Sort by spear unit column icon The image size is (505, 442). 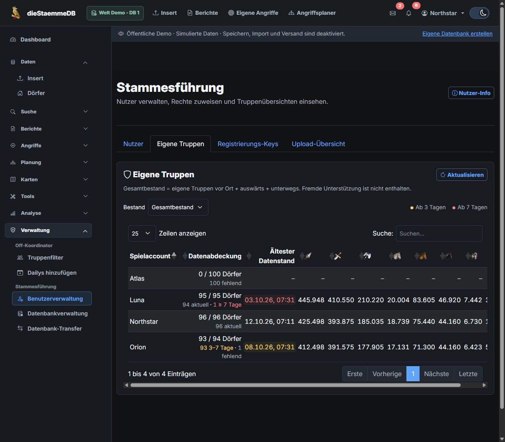tap(307, 256)
